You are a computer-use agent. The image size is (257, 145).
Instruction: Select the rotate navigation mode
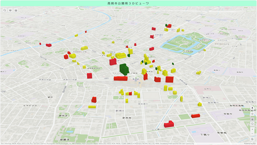pyautogui.click(x=252, y=124)
